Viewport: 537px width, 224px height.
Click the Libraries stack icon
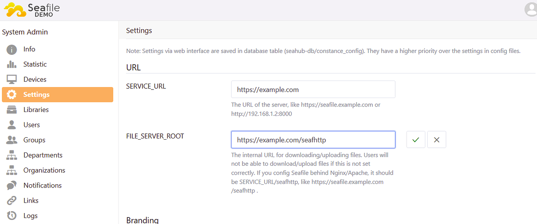point(11,109)
